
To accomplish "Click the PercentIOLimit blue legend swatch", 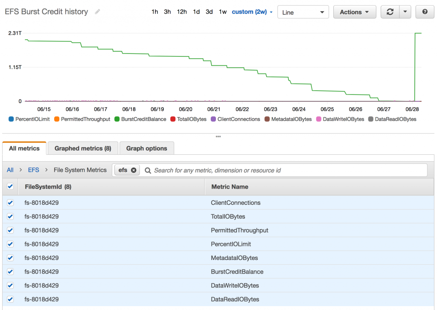I will point(11,119).
